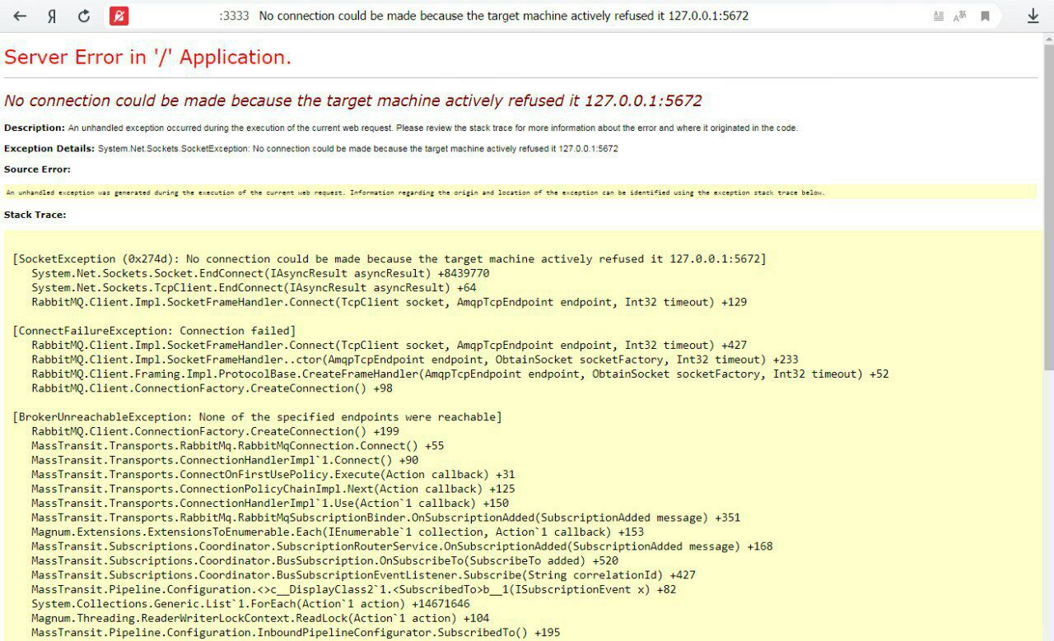Click ConnectionHandlerImpl`1.Connect() +90 line
Screen dimensions: 1054x641
(x=225, y=460)
